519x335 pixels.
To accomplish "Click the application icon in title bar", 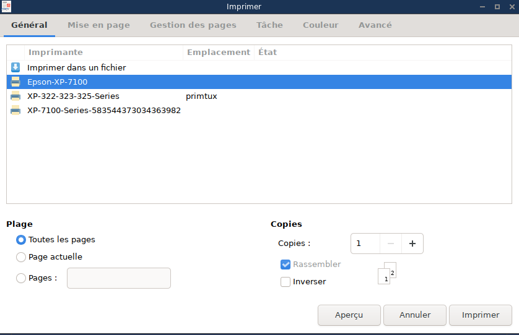I will click(6, 7).
